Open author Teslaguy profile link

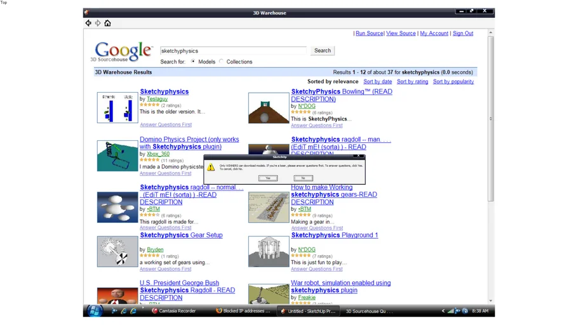click(x=157, y=99)
